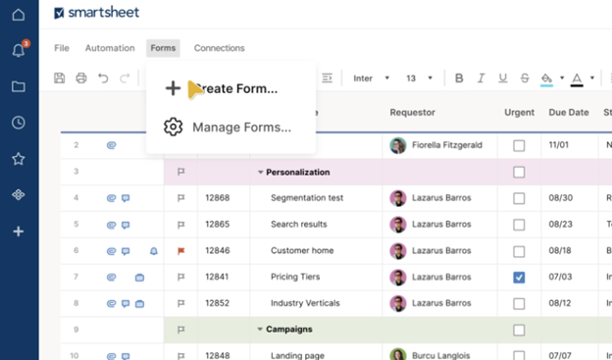Collapse the Personalization row group
The width and height of the screenshot is (612, 360).
260,173
